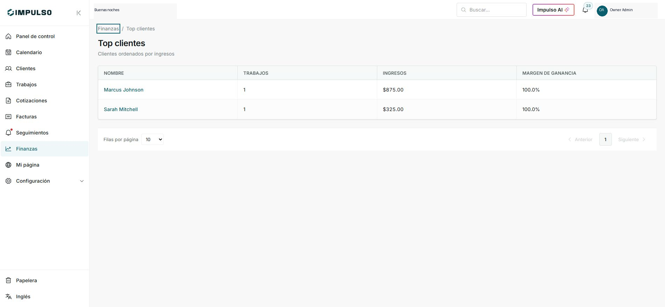
Task: Open Marcus Johnson client link
Action: 123,90
